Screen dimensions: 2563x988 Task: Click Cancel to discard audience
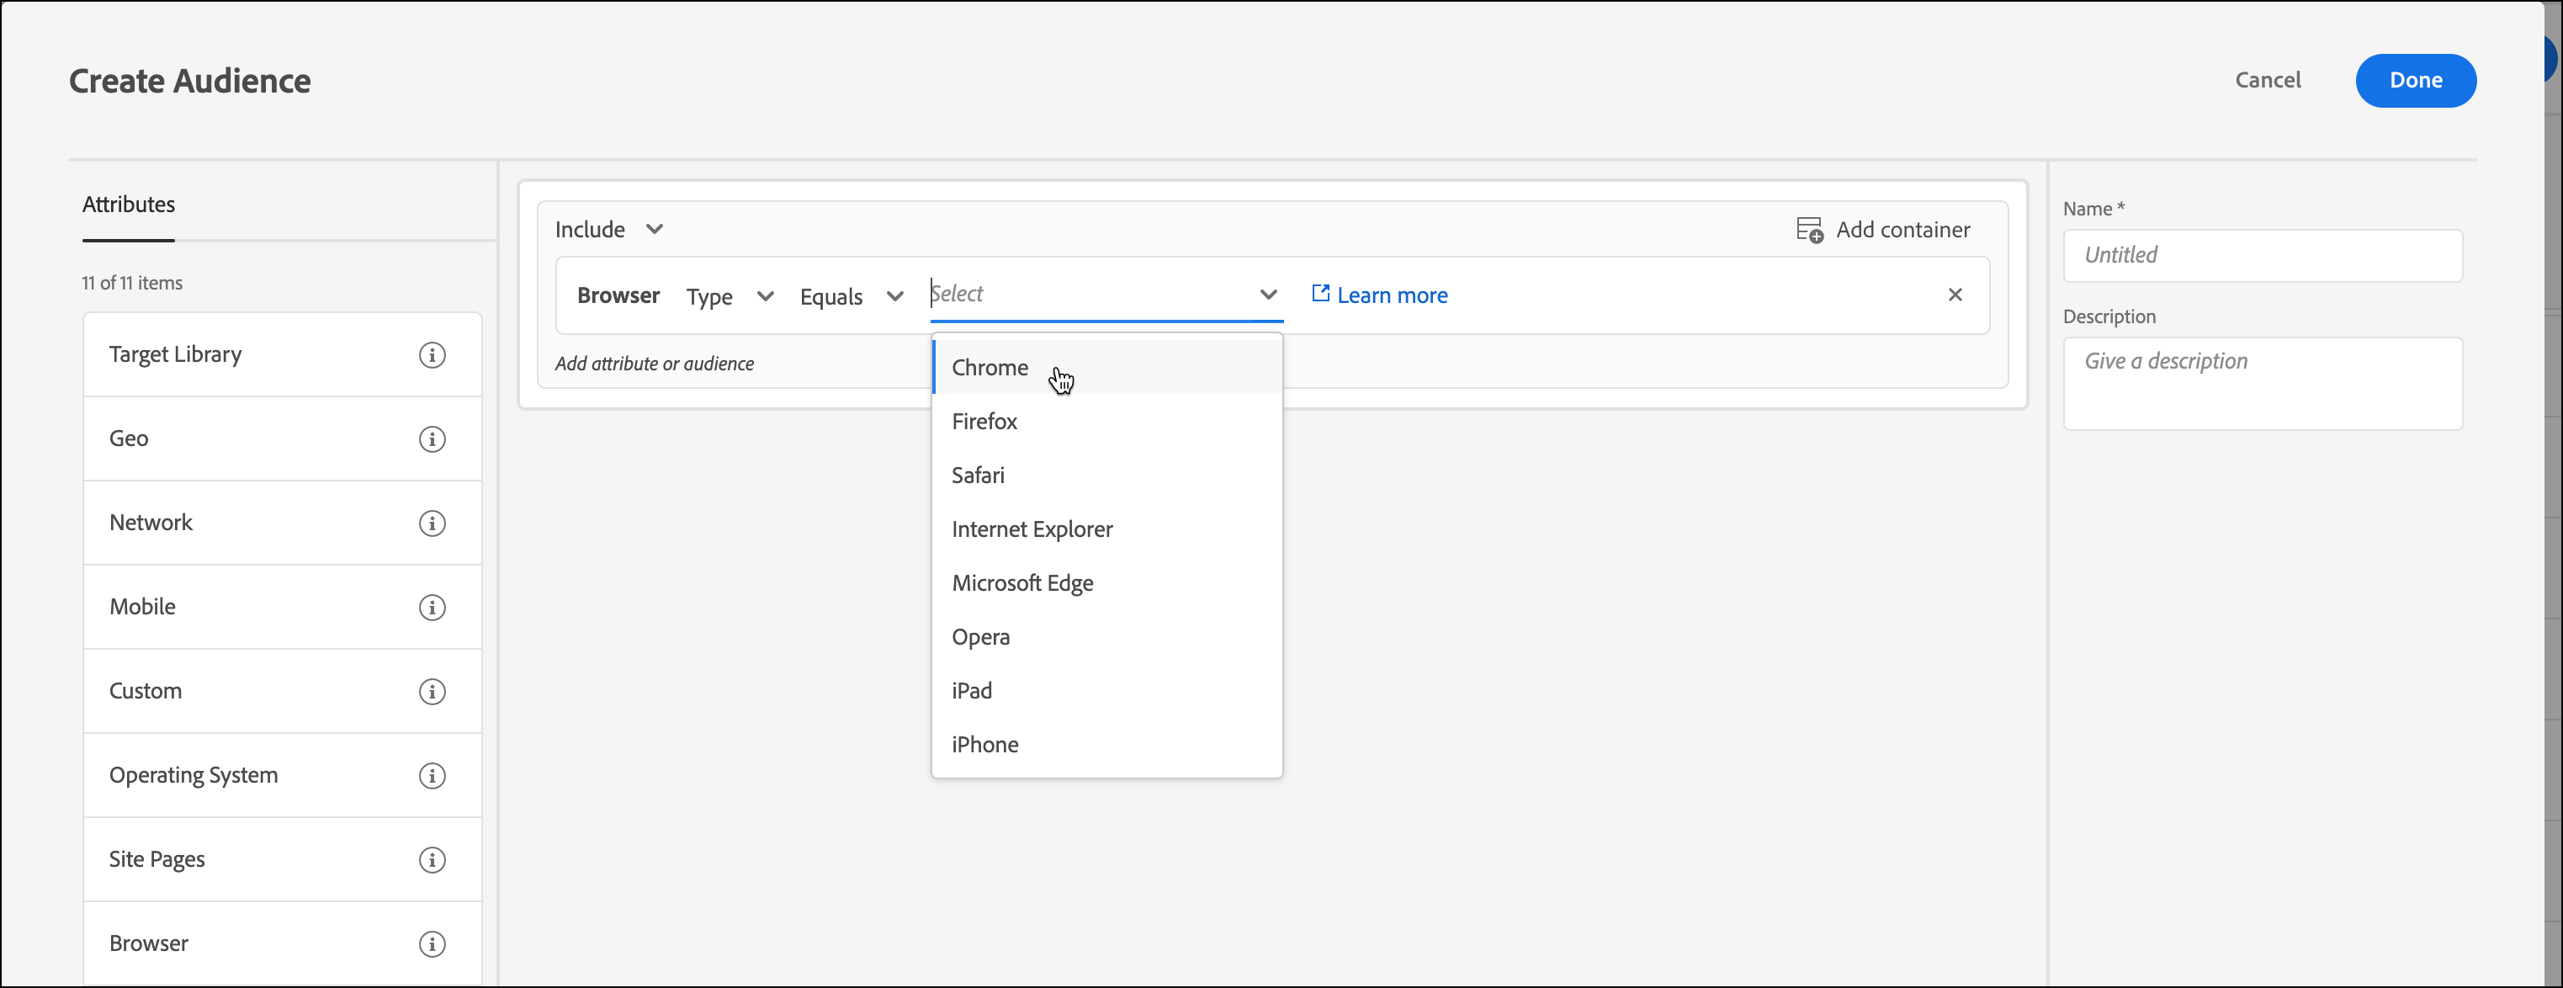pyautogui.click(x=2267, y=81)
